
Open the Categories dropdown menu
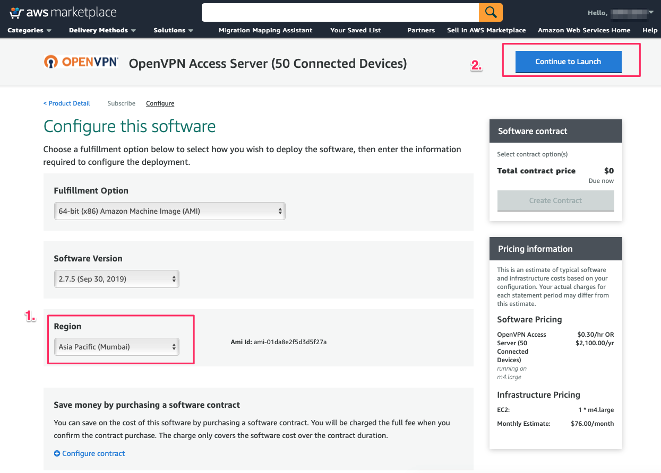[x=30, y=30]
